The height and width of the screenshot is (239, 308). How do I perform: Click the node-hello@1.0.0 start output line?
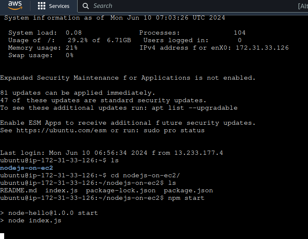click(49, 213)
